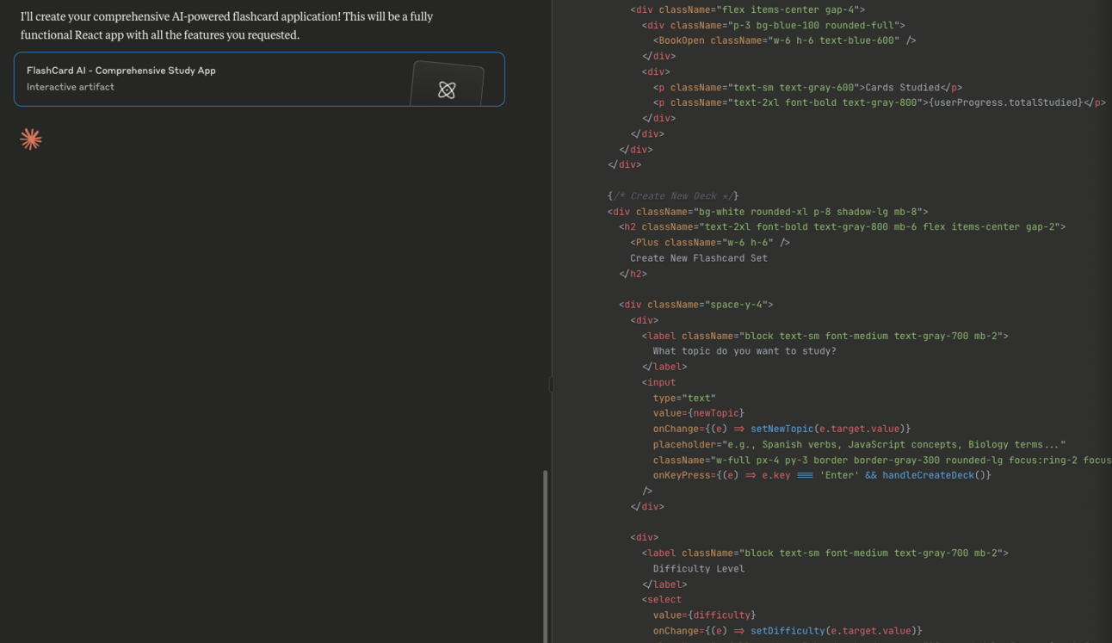
Task: Click the "value={difficulty}" code line
Action: pyautogui.click(x=705, y=615)
